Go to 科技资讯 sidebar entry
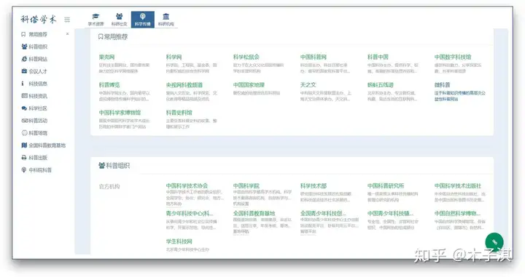Screen dimensions: 525x277 (34, 96)
